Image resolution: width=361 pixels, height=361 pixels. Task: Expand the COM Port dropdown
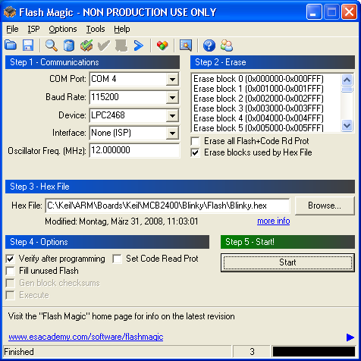pos(172,80)
